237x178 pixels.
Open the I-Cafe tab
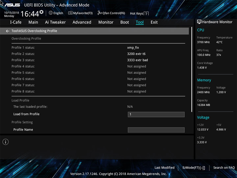tap(16, 22)
